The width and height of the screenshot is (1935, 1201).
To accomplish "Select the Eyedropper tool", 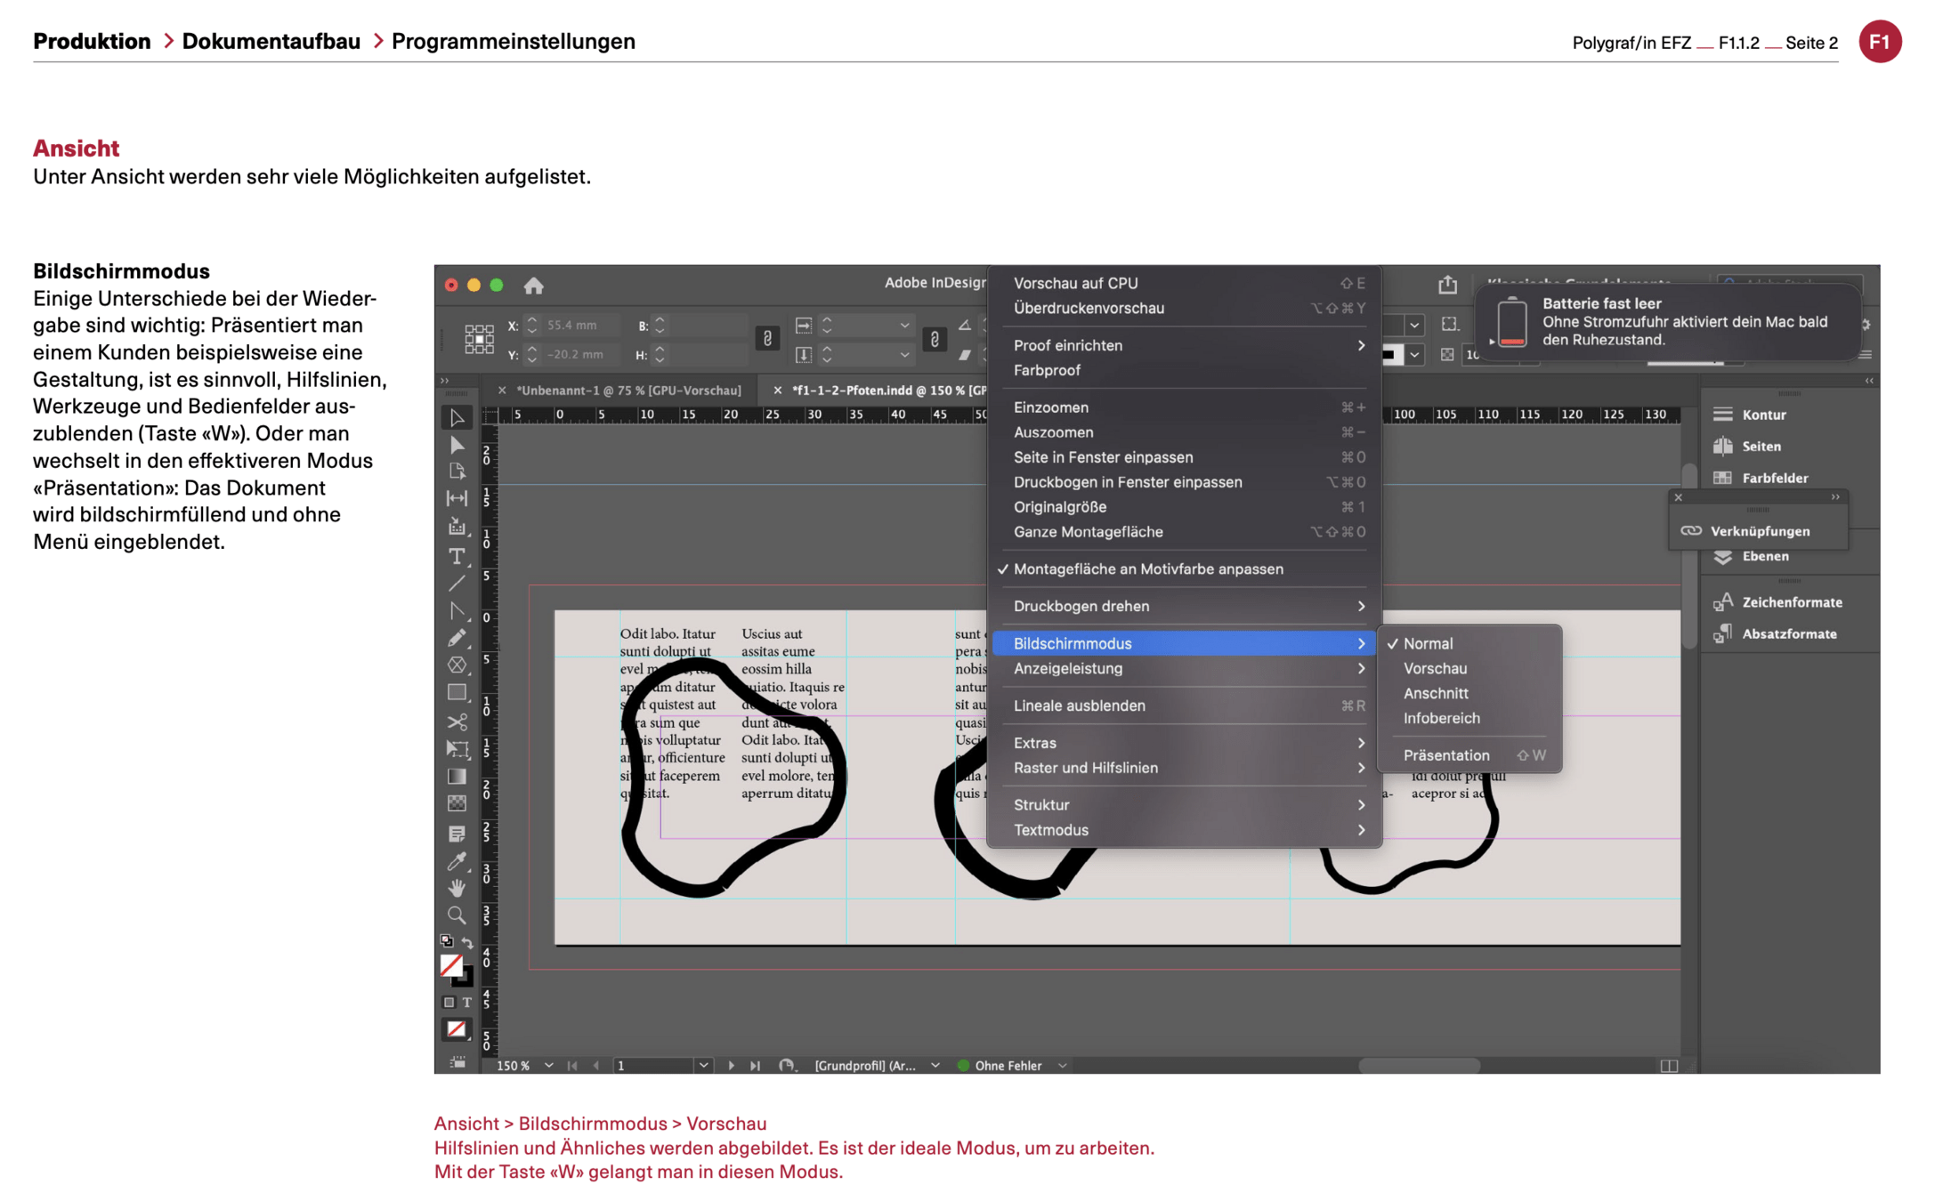I will click(457, 860).
